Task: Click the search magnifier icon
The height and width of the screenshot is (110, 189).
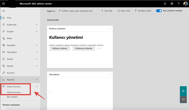Action: pos(60,11)
